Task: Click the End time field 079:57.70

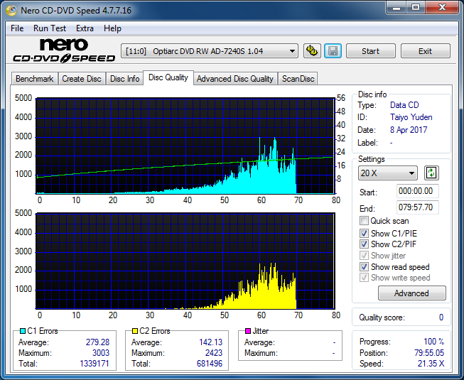Action: (418, 207)
